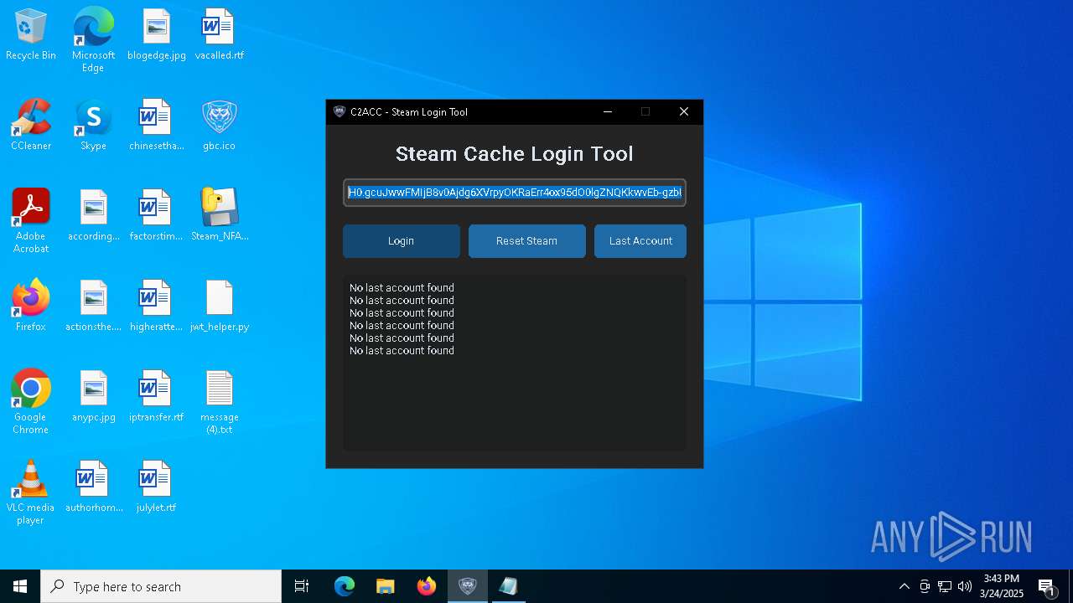Minimize the Steam Login Tool window
Viewport: 1073px width, 603px height.
click(x=608, y=112)
